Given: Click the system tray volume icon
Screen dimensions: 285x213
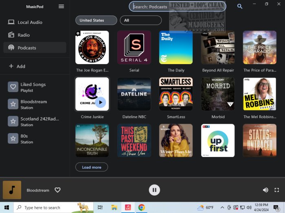Looking at the screenshot, I should point(249,208).
